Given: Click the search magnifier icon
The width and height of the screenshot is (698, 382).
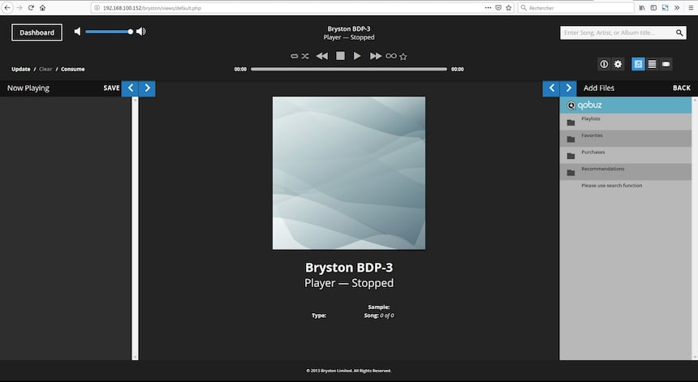Looking at the screenshot, I should click(x=679, y=32).
